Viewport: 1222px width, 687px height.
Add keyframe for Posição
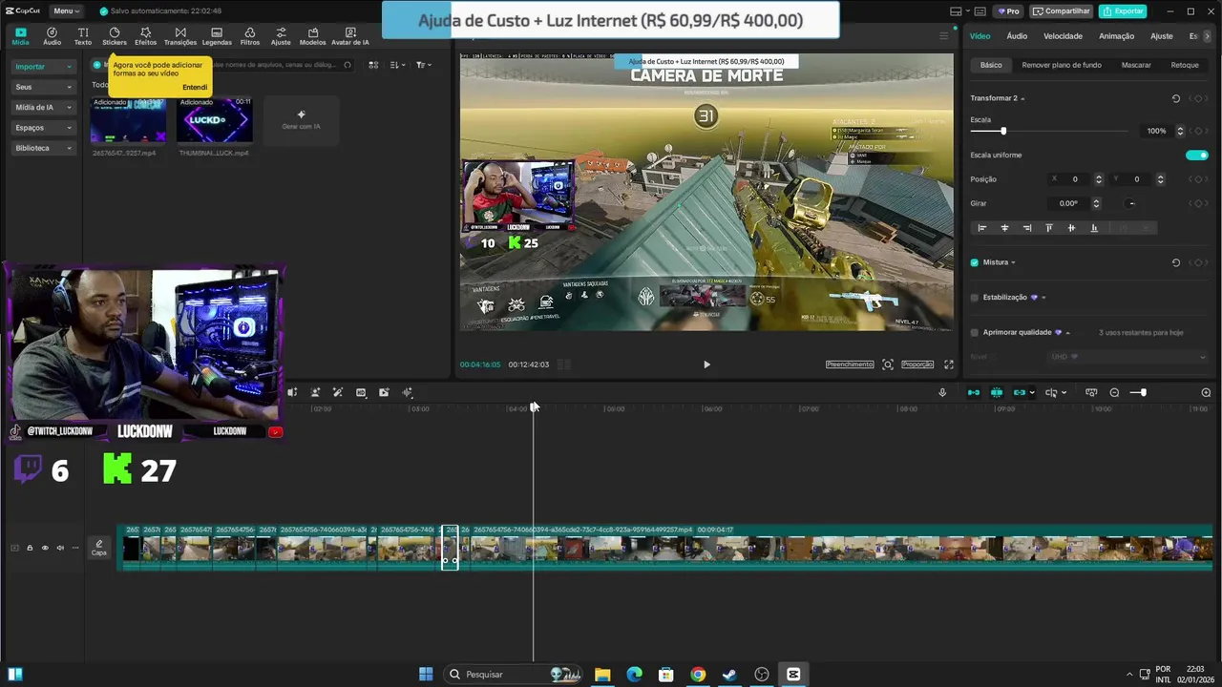1197,179
